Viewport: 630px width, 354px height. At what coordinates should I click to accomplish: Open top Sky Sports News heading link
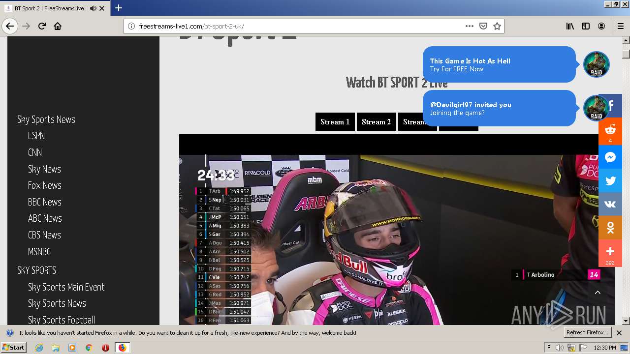click(x=46, y=119)
